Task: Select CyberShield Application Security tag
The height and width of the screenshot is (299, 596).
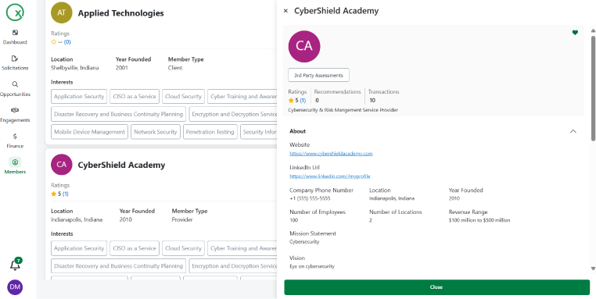Action: 79,248
